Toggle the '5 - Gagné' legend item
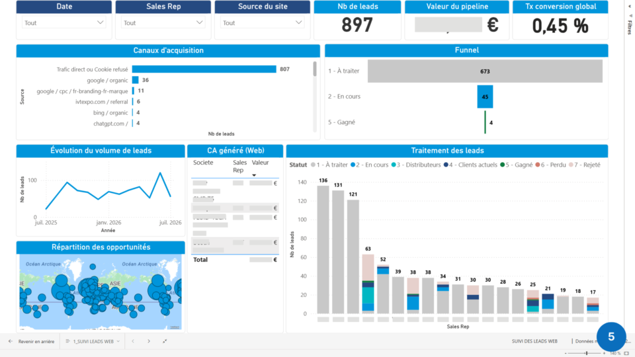Viewport: 635px width, 357px height. [x=517, y=165]
